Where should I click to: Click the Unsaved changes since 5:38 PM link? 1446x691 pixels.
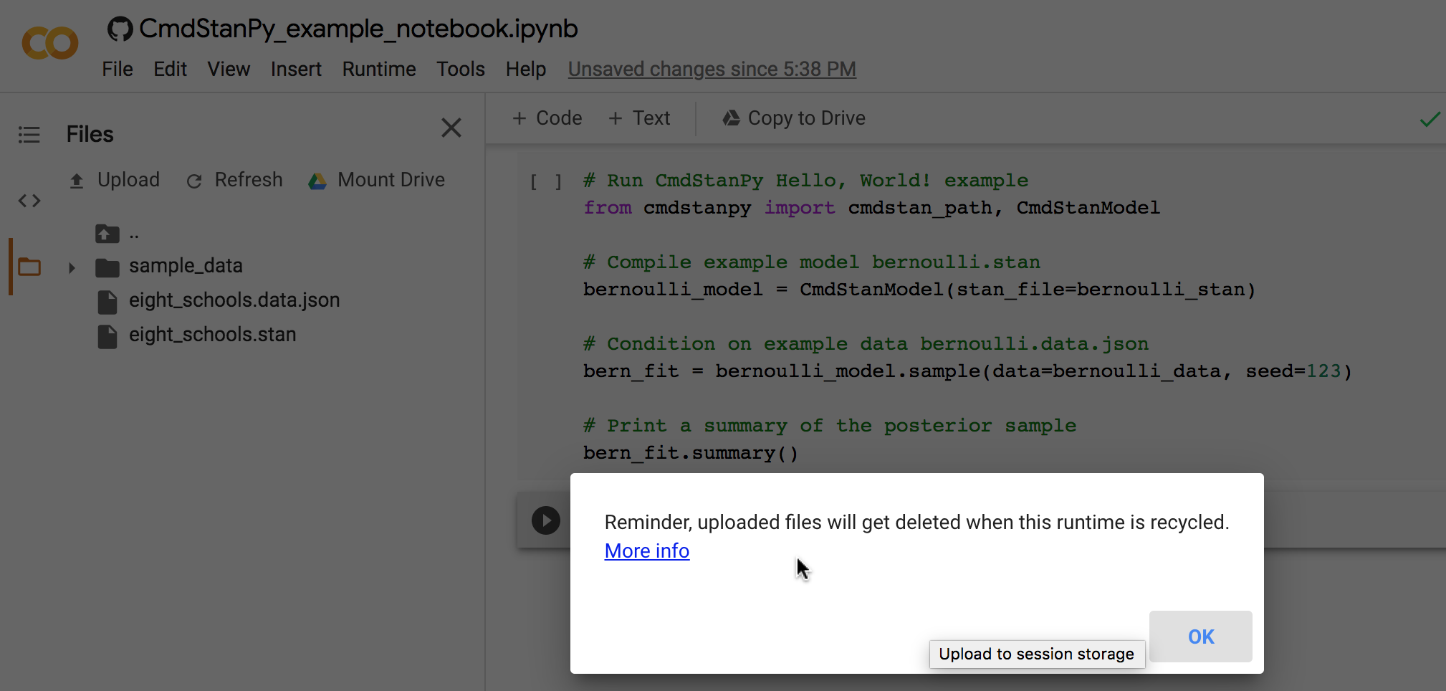coord(712,70)
